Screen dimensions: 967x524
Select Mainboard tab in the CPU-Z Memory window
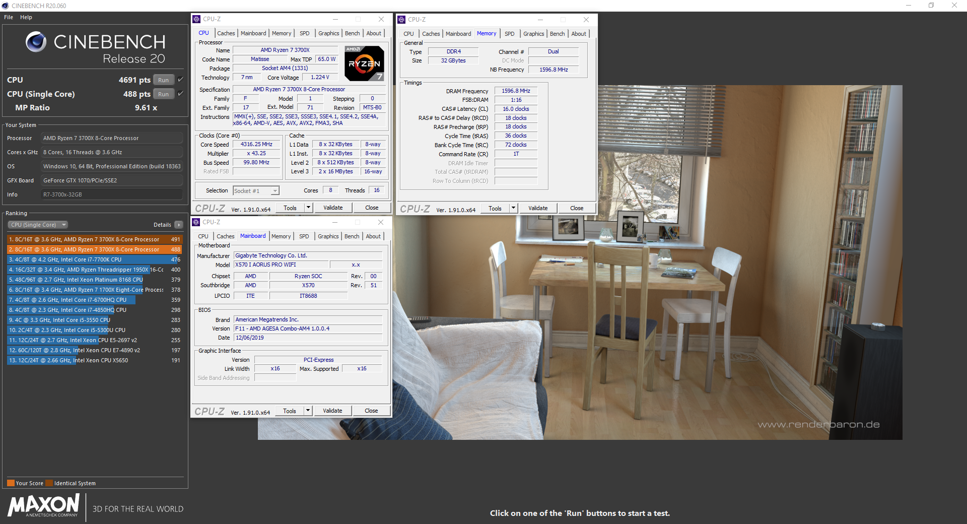(458, 34)
